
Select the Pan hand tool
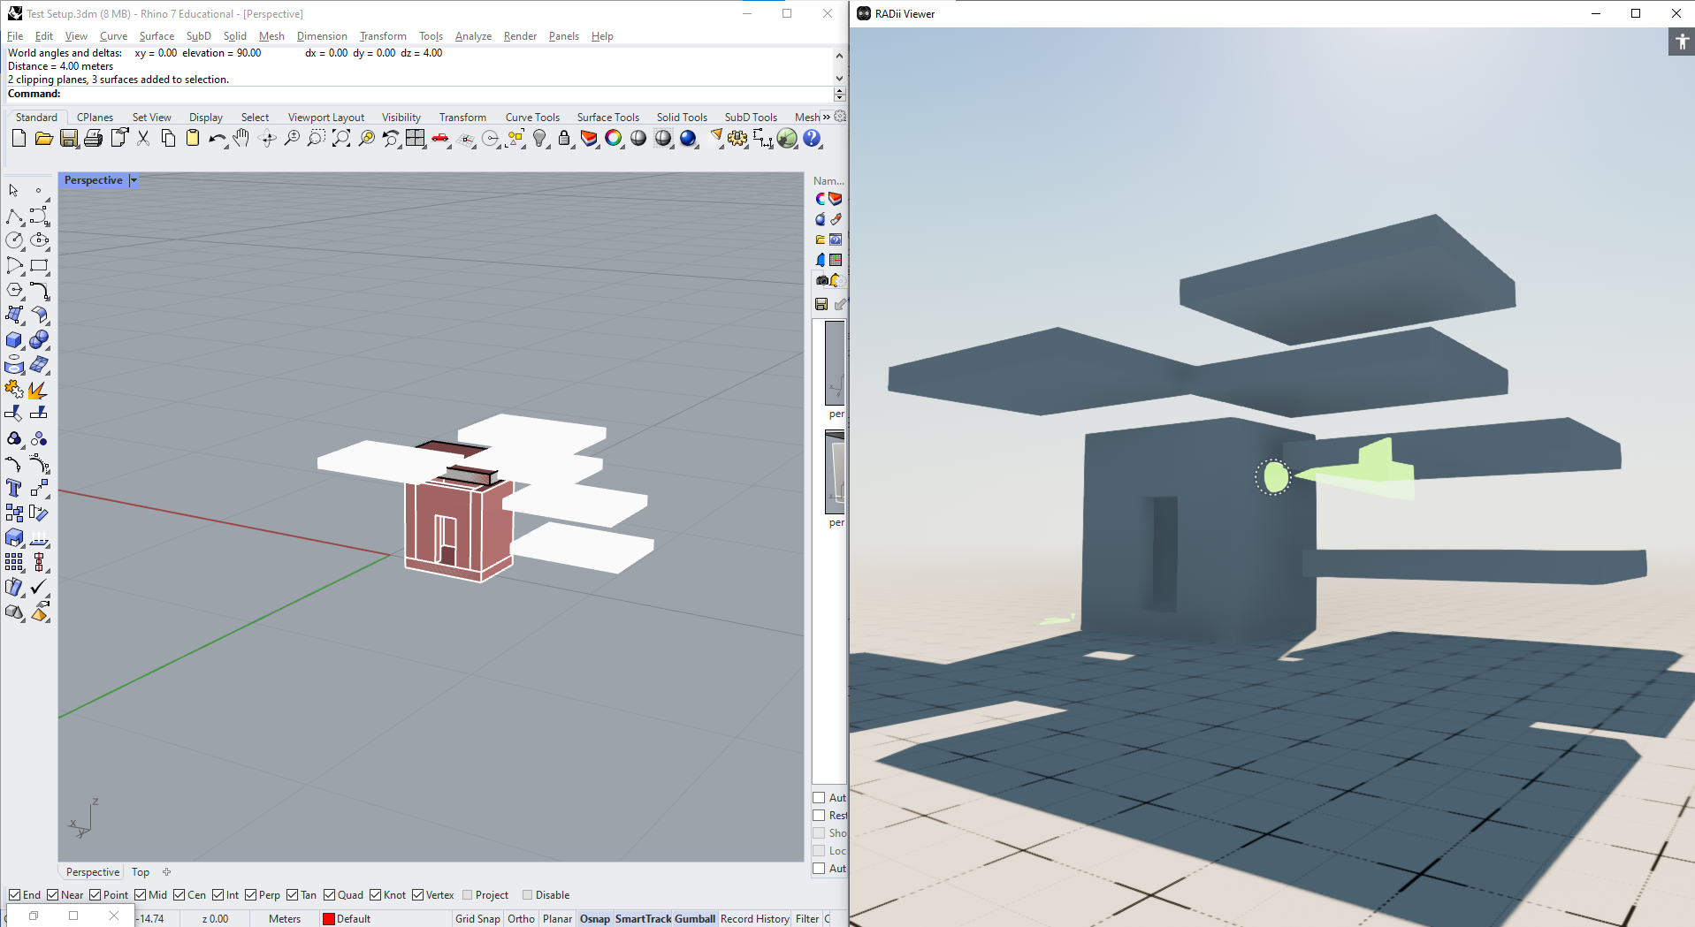click(241, 138)
